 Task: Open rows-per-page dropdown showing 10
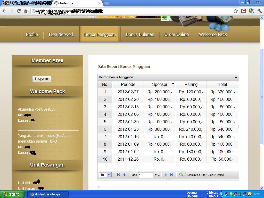[x=105, y=175]
